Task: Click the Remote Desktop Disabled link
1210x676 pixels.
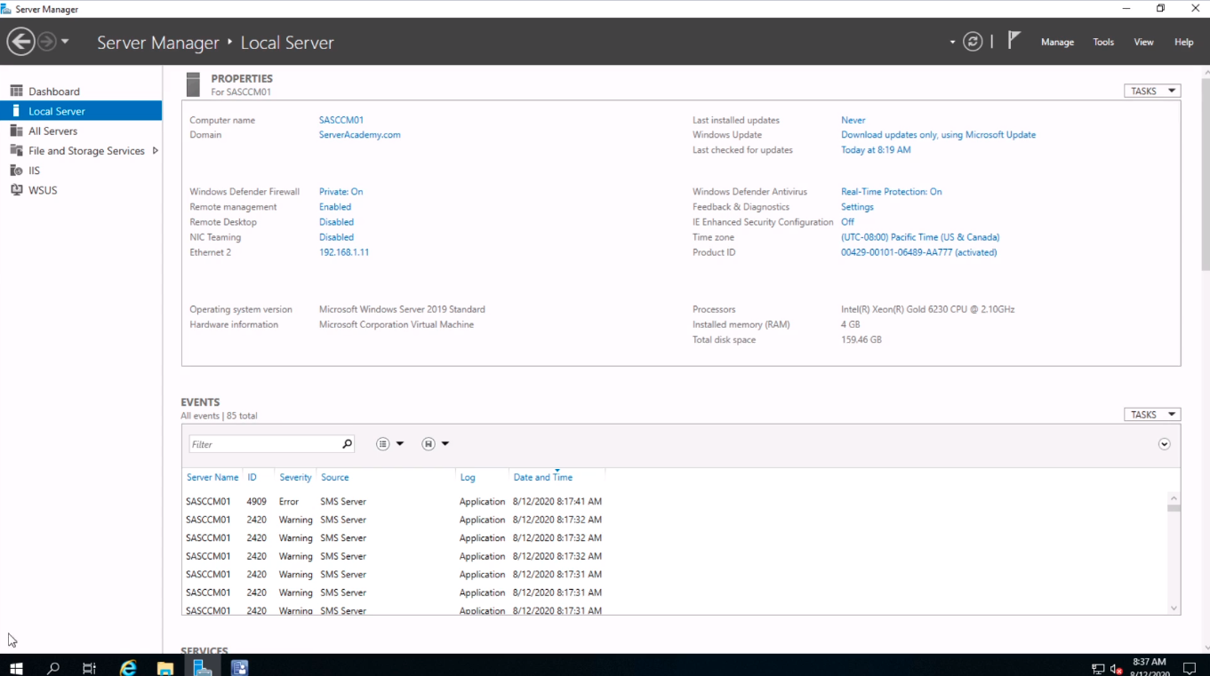Action: (336, 222)
